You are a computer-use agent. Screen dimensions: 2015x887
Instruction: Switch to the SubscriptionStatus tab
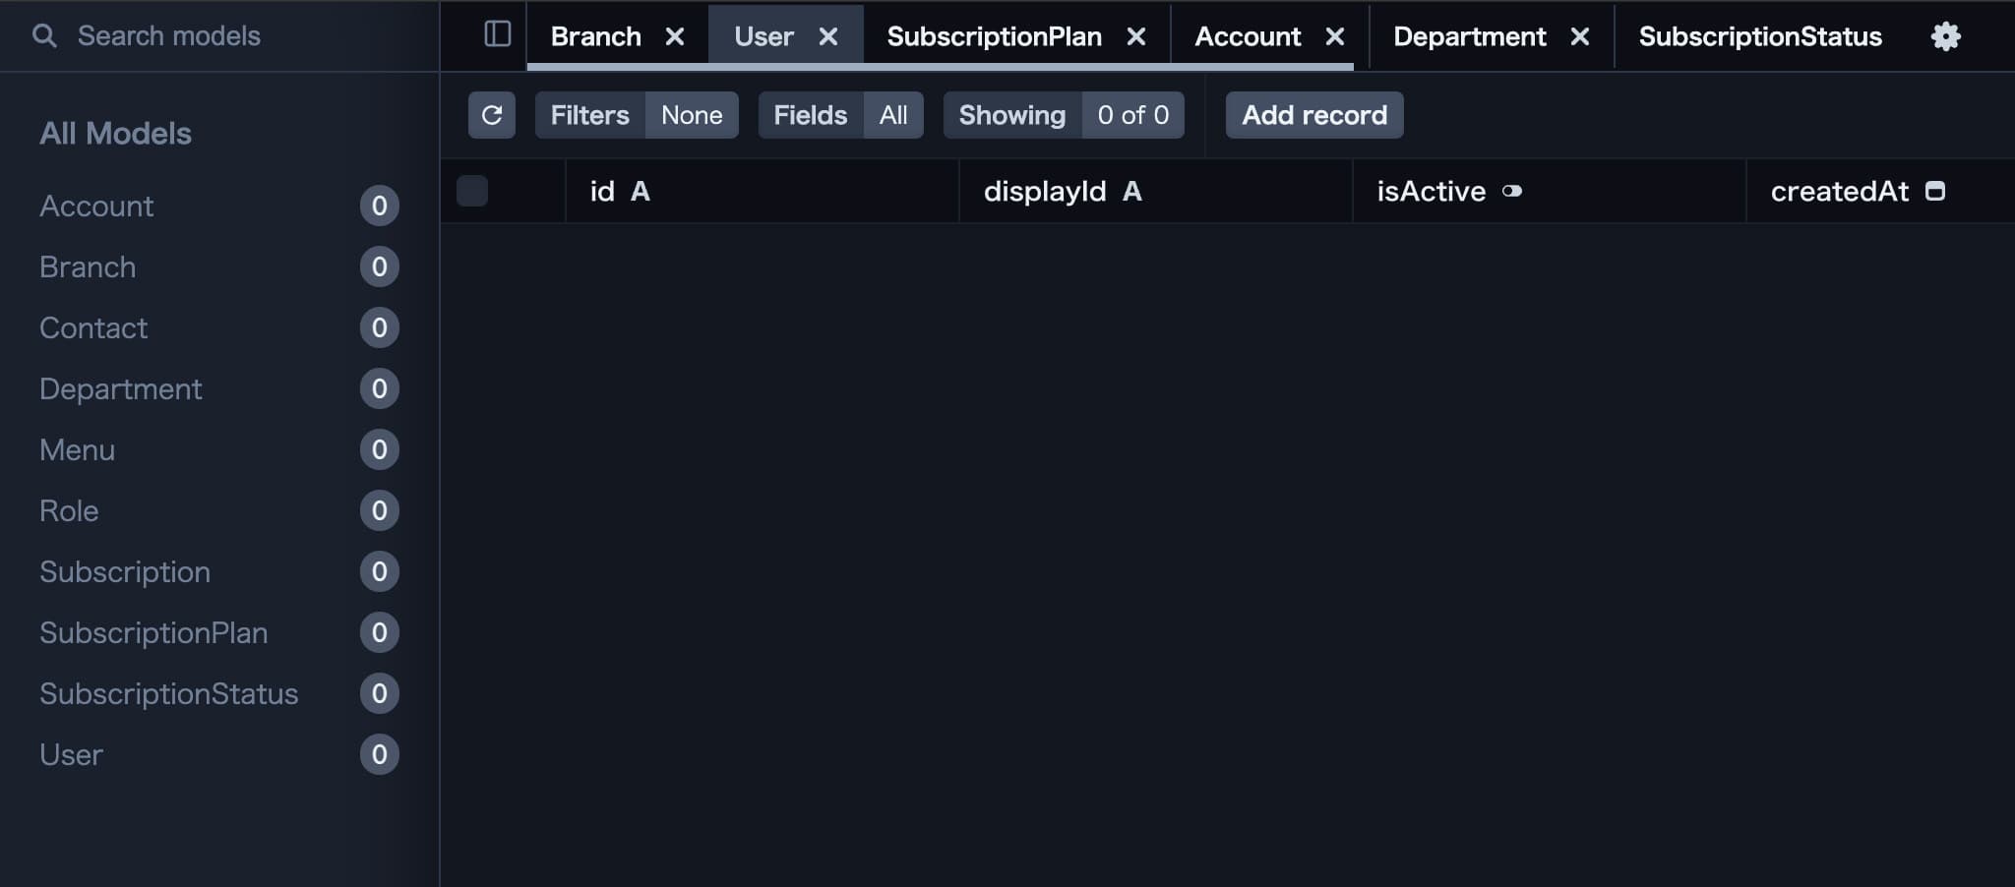[x=1760, y=36]
